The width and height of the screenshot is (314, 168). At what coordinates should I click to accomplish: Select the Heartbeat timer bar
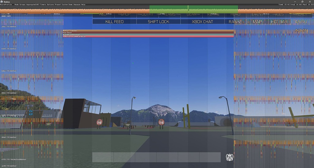click(148, 32)
